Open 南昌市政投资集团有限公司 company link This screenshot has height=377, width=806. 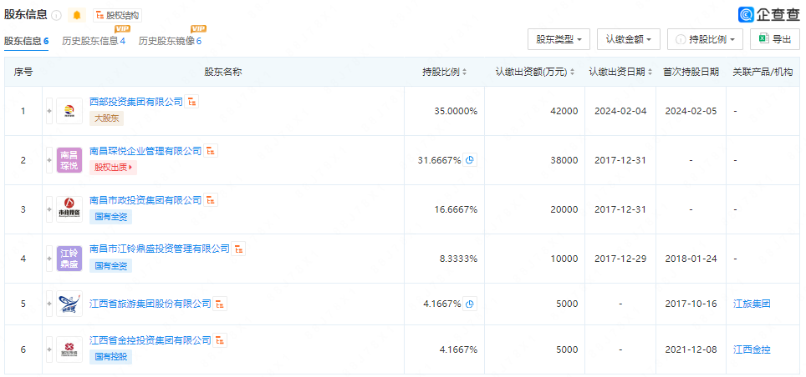tap(145, 200)
